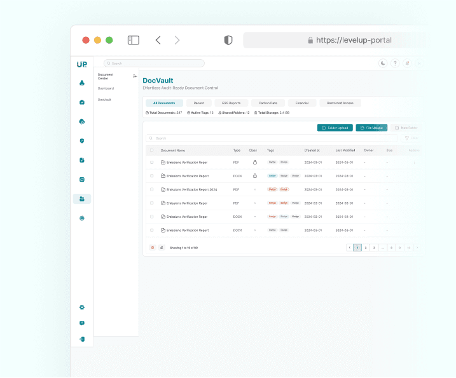Screen dimensions: 456x378
Task: Go to previous page using left chevron
Action: 349,248
